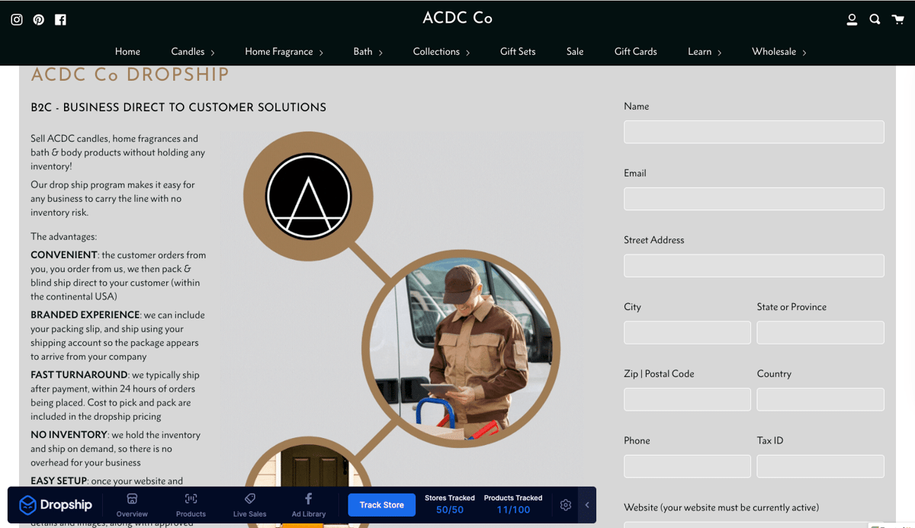Click into the City field

click(687, 332)
